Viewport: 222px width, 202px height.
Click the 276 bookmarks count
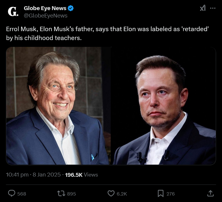click(x=170, y=194)
